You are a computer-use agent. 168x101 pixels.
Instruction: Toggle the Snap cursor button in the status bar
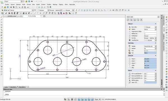[x=69, y=99]
